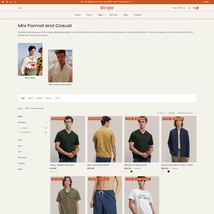Image resolution: width=214 pixels, height=214 pixels.
Task: Select the Brand tag
Action: pyautogui.click(x=31, y=98)
